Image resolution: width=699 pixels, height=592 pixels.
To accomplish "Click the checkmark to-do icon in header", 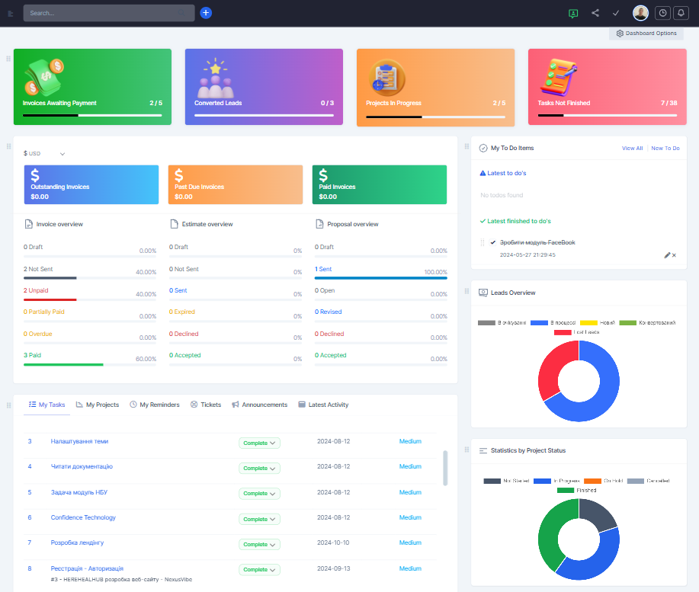I will [616, 13].
